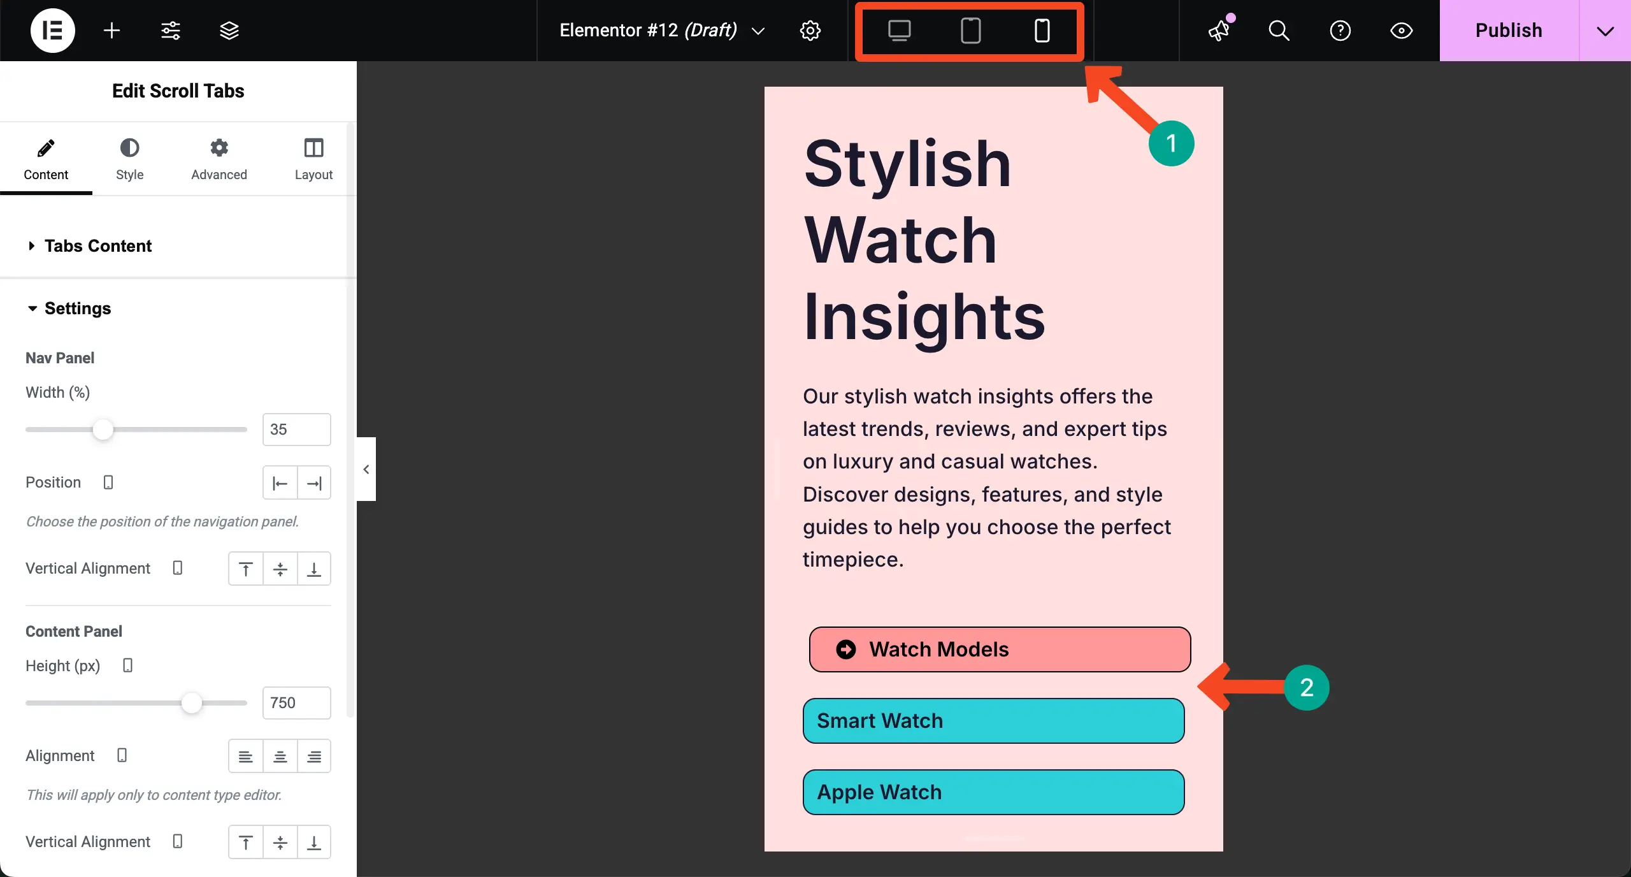Click the Watch Models arrow circle icon
1631x877 pixels.
pos(846,649)
